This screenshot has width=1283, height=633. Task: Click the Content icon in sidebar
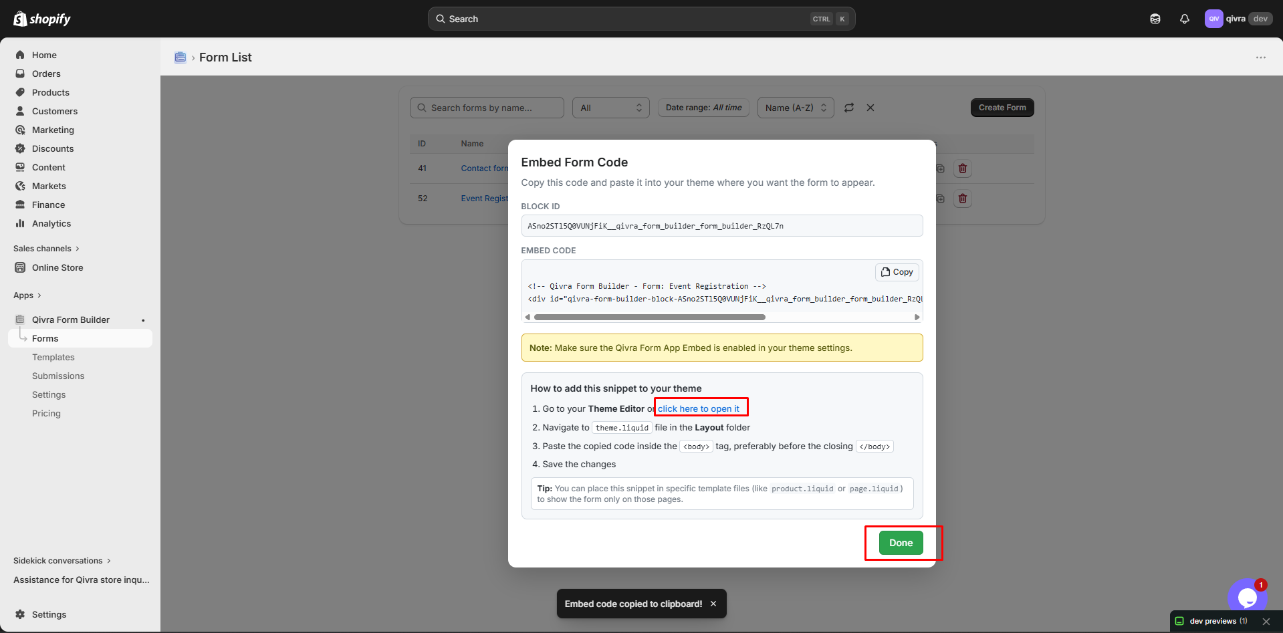(x=20, y=167)
